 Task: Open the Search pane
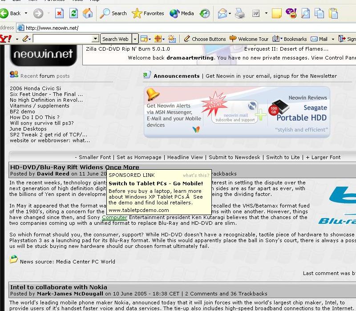(x=113, y=13)
